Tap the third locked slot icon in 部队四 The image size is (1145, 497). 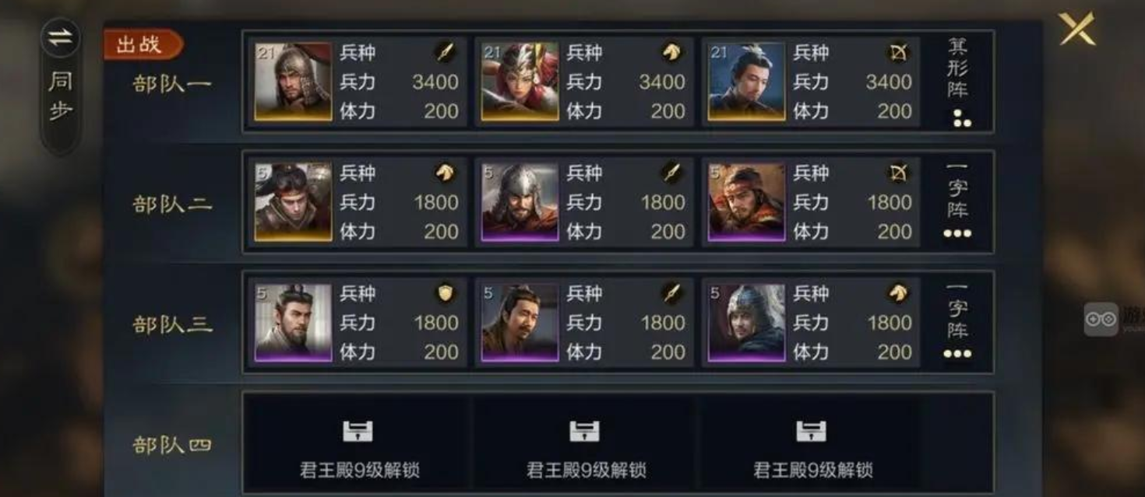(811, 432)
